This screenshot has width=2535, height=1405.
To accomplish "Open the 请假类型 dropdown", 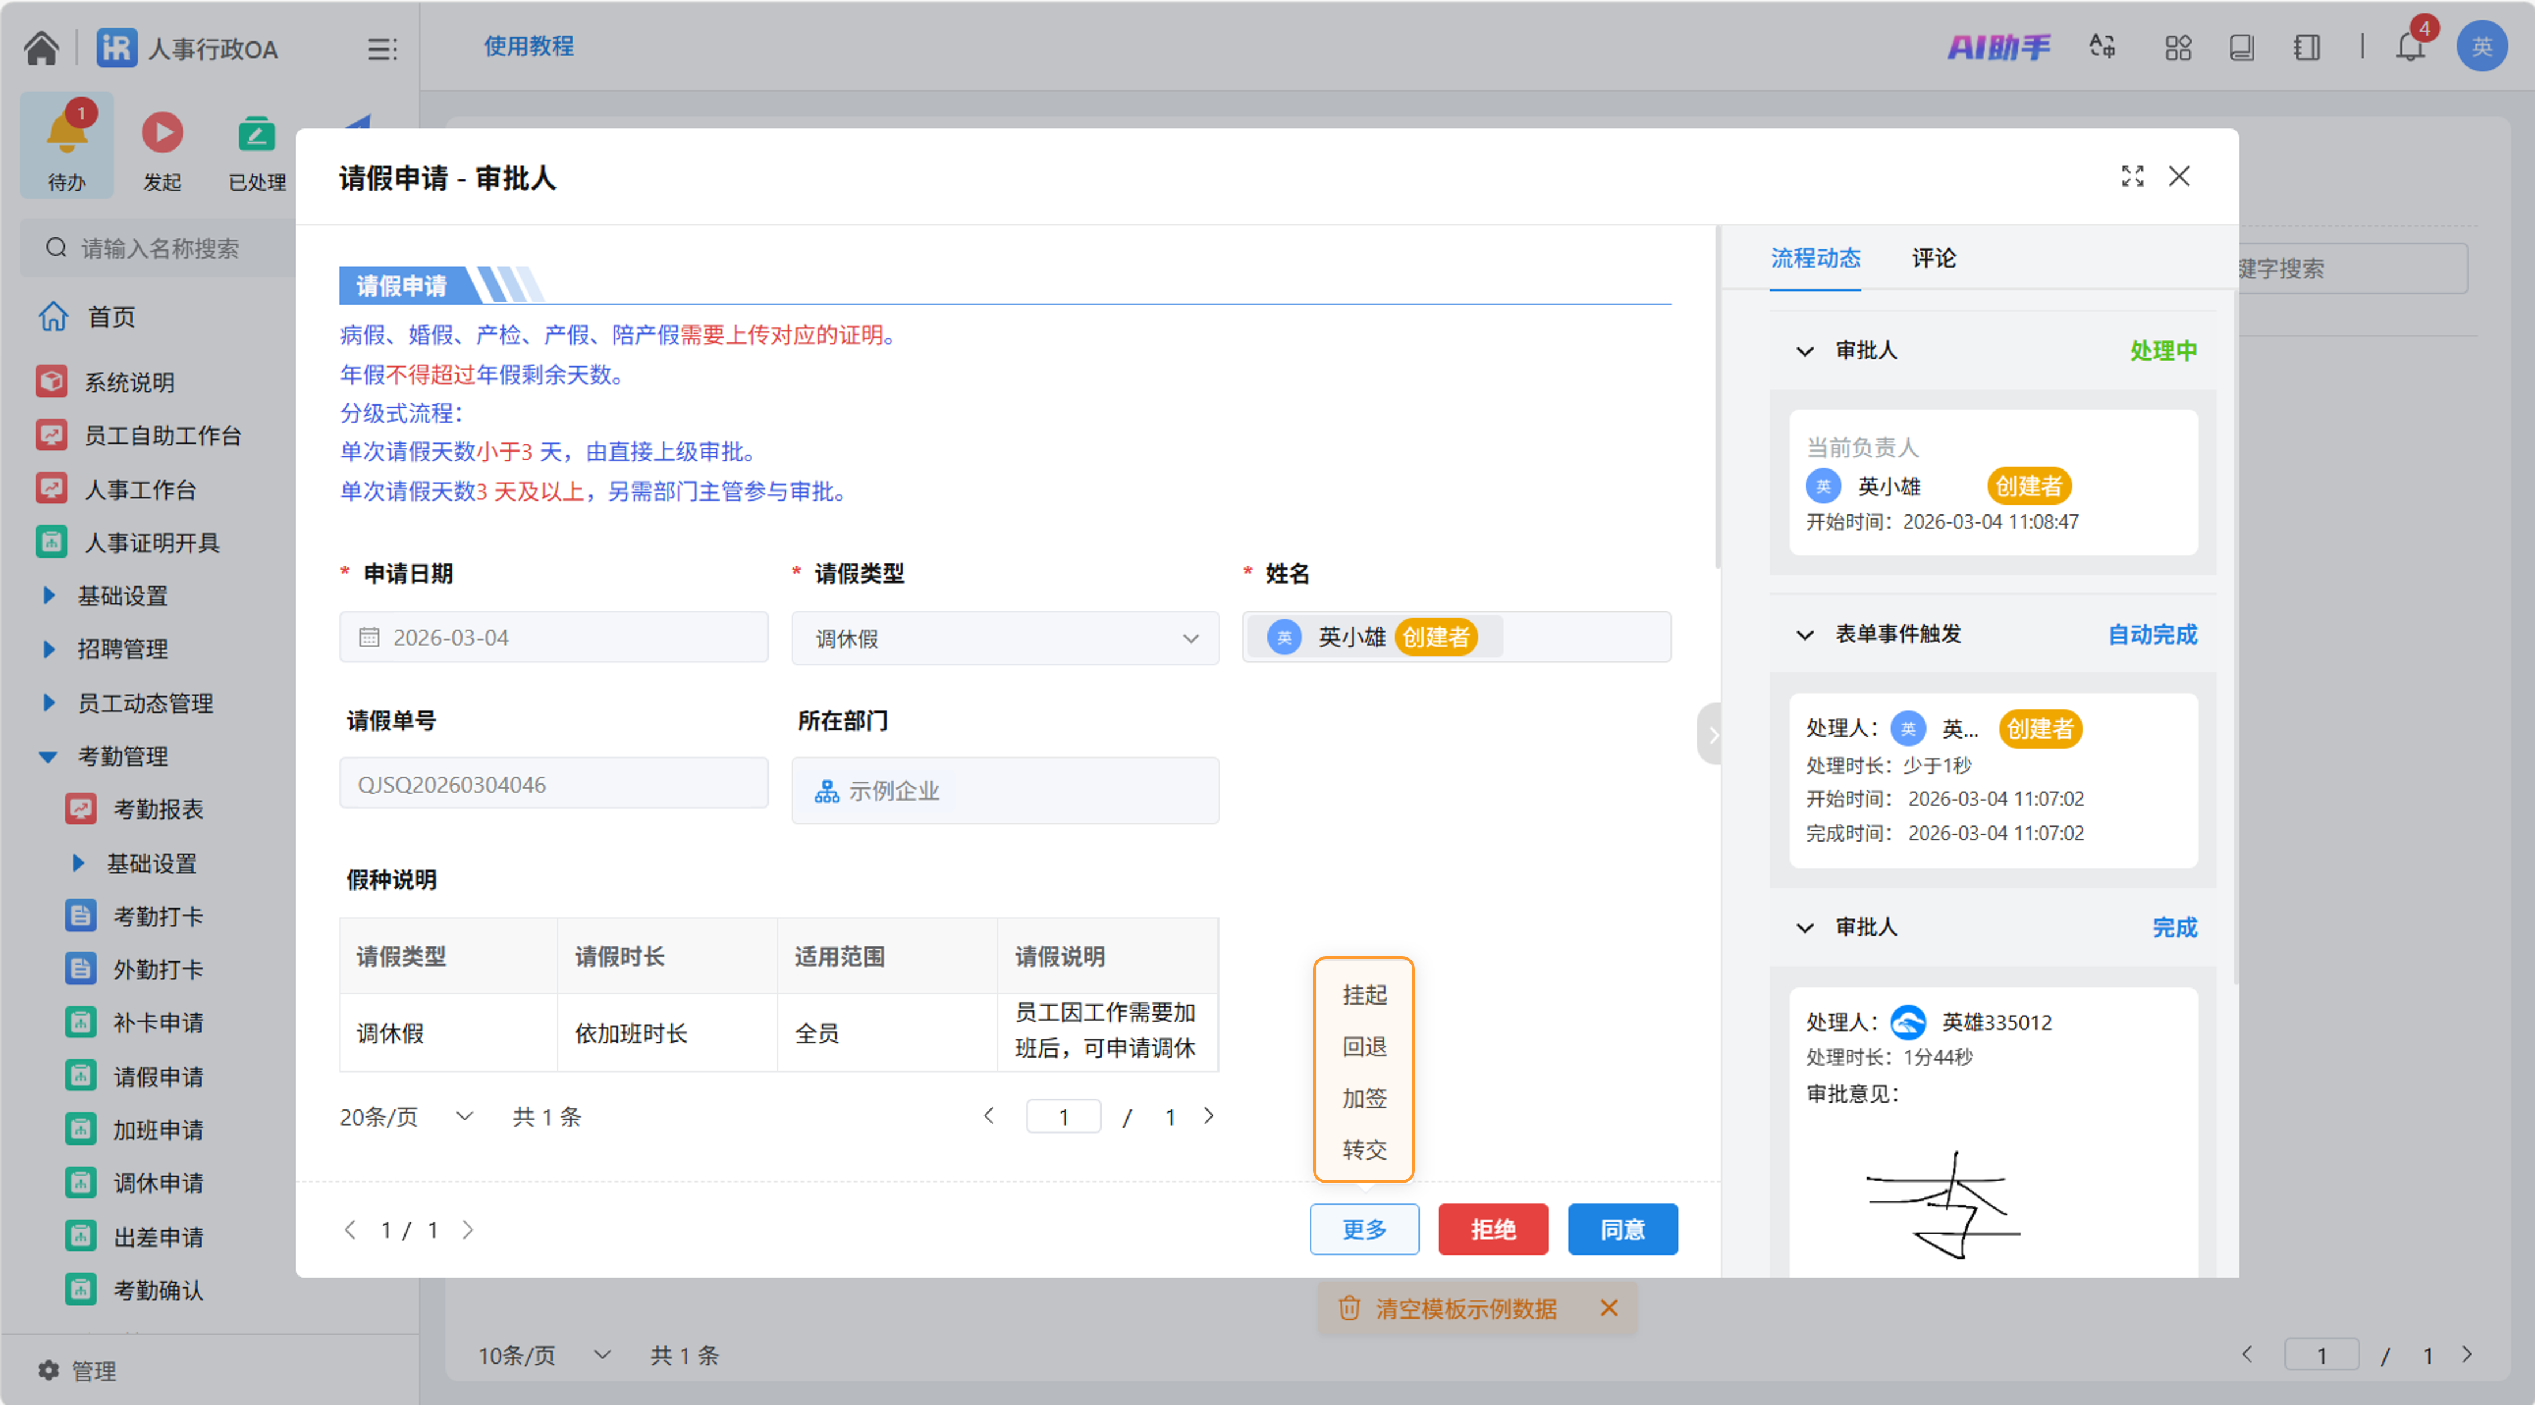I will point(1004,638).
